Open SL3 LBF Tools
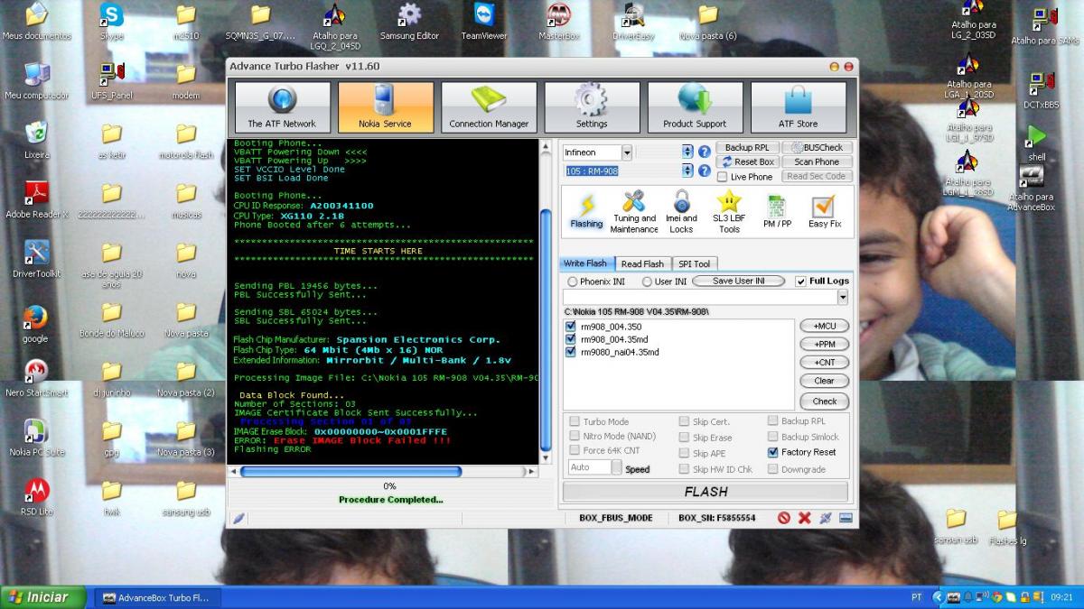 point(729,212)
